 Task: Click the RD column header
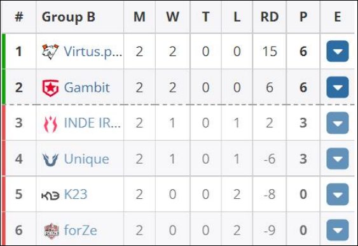coord(270,17)
